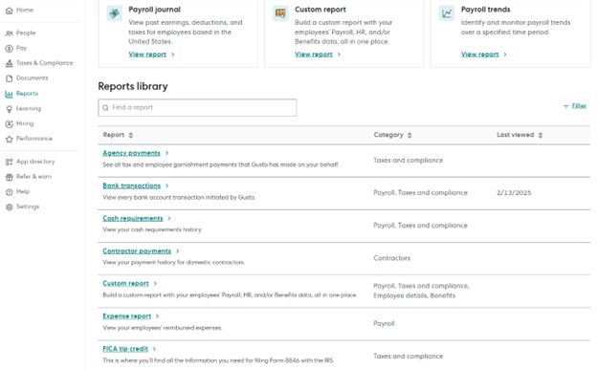
Task: Click the Filter link
Action: coord(579,106)
